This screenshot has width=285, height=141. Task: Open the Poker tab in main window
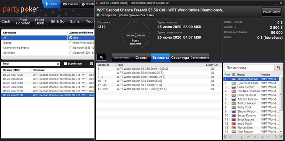[x=51, y=4]
